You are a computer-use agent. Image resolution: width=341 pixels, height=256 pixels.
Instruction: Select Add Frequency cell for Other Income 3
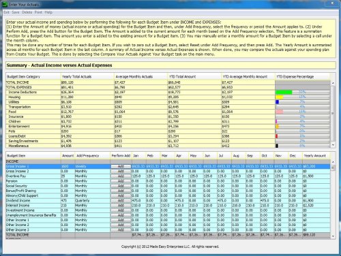point(93,230)
